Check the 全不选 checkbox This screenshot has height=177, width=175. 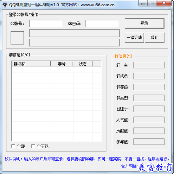click(x=33, y=146)
